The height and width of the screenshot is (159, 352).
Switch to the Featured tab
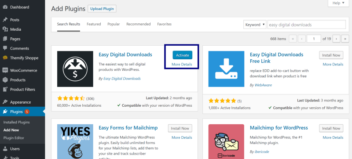click(94, 24)
